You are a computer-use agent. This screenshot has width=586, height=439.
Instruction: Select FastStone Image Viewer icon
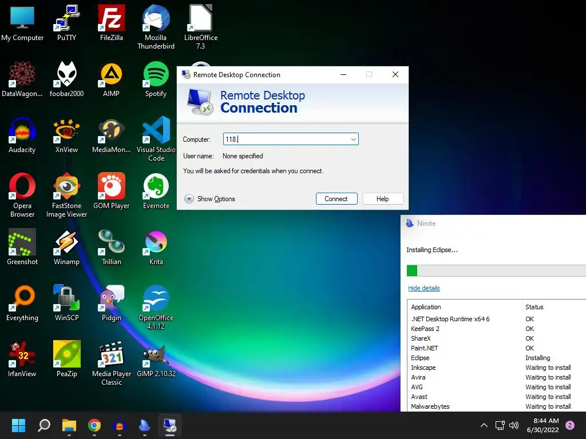pos(66,194)
